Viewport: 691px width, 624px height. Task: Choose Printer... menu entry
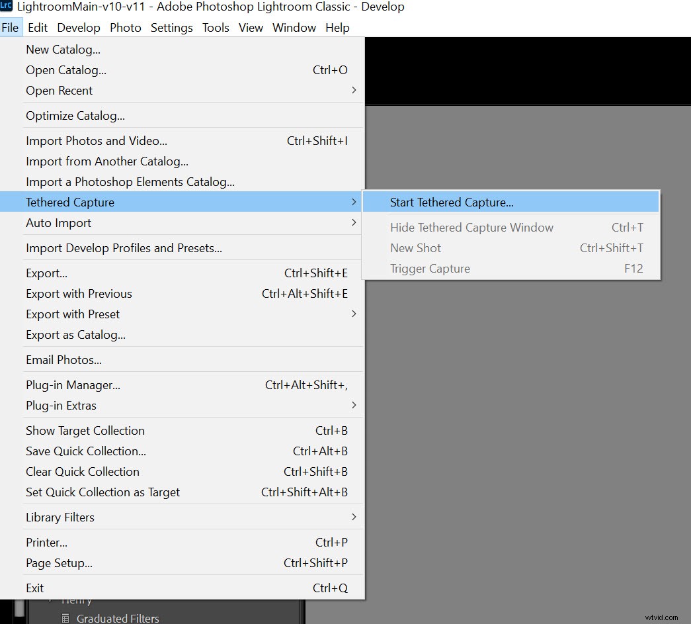click(182, 543)
